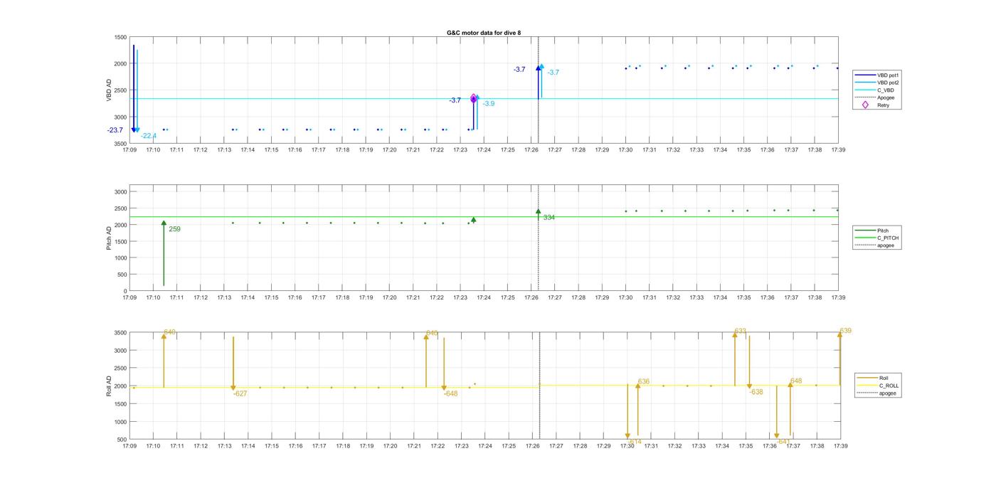Click the '334' pitch annotation
This screenshot has height=493, width=996.
tap(549, 218)
